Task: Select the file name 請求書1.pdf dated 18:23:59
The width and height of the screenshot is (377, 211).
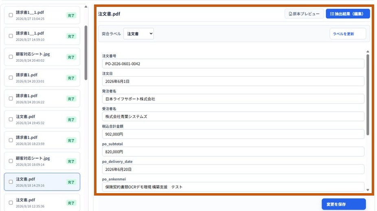Action: coord(27,138)
